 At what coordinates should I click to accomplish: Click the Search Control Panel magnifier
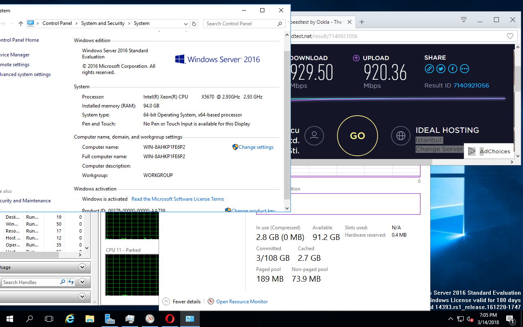tap(279, 24)
